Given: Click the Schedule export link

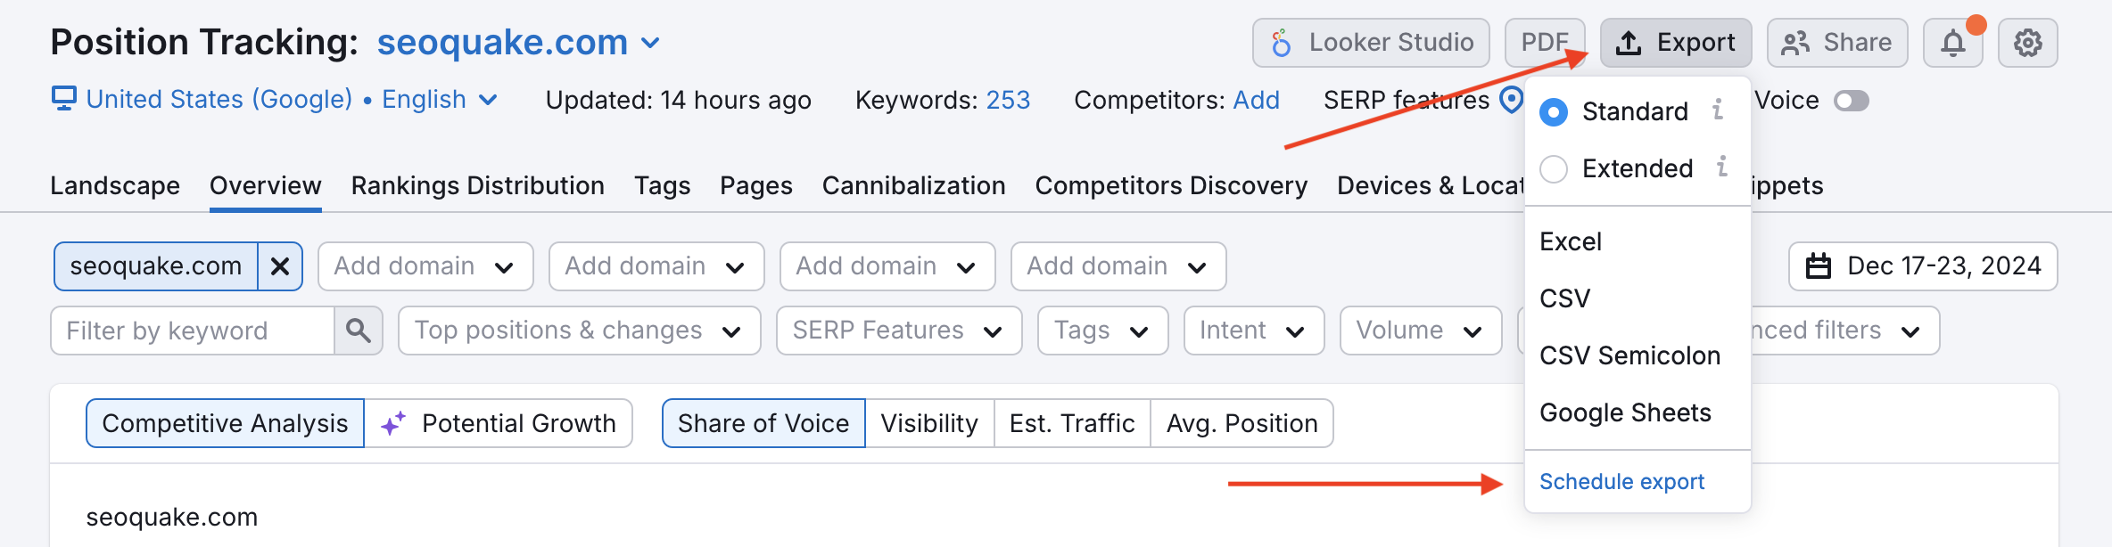Looking at the screenshot, I should [x=1621, y=482].
